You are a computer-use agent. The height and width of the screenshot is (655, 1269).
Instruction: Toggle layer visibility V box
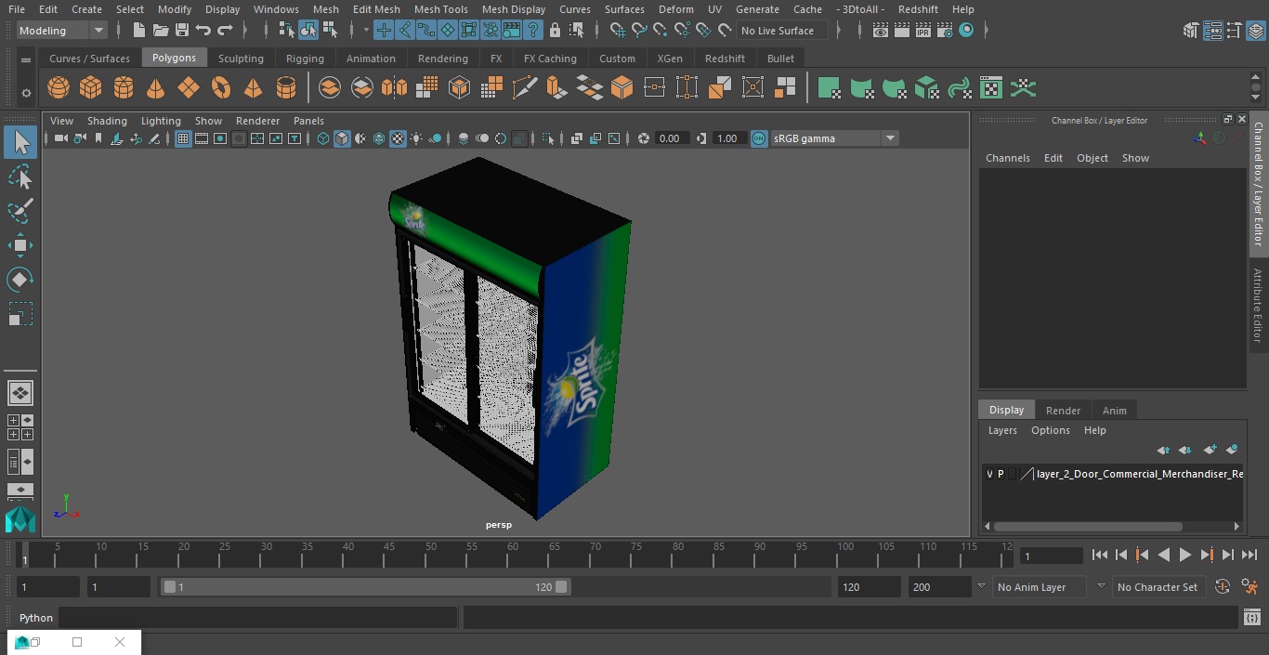click(x=989, y=474)
